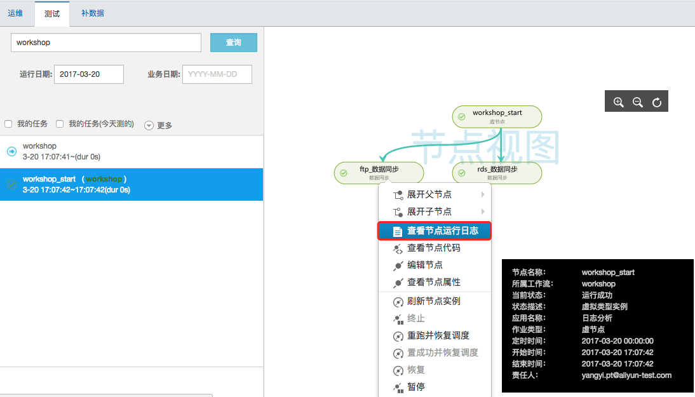Select the highlighted workshop_start task row
The width and height of the screenshot is (695, 397).
132,184
